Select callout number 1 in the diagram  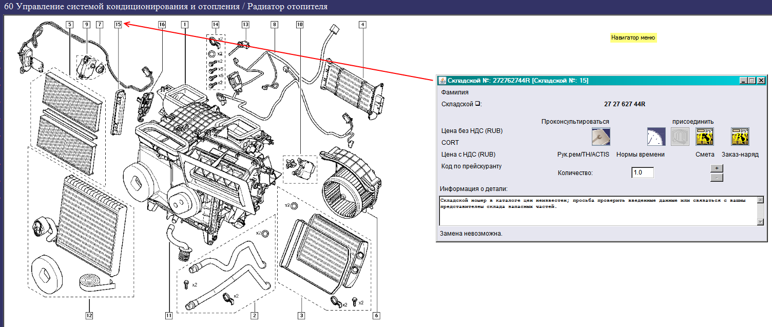184,24
